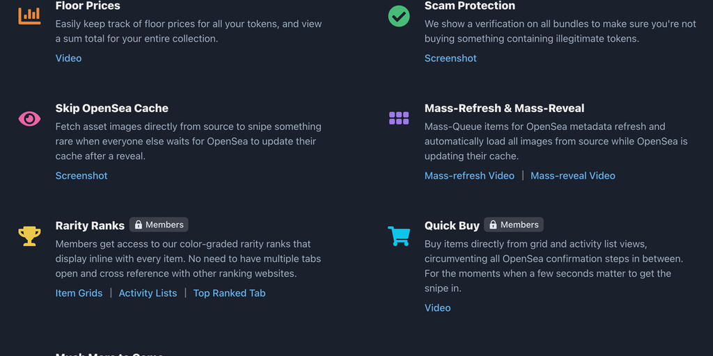Click the blue shopping cart Quick Buy icon

(399, 236)
